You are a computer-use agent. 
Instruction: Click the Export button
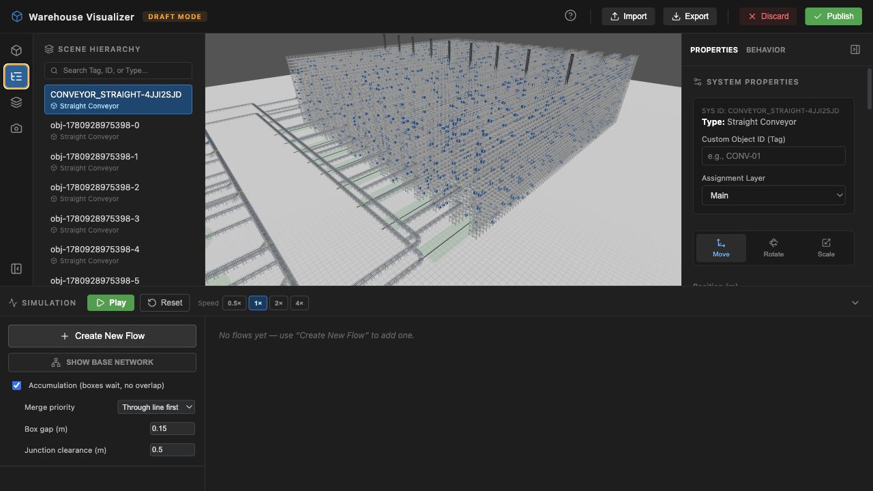click(690, 16)
